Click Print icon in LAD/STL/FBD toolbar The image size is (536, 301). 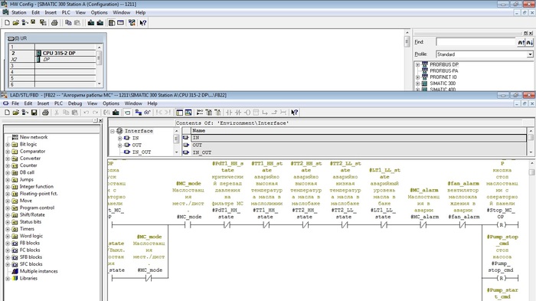pyautogui.click(x=45, y=112)
